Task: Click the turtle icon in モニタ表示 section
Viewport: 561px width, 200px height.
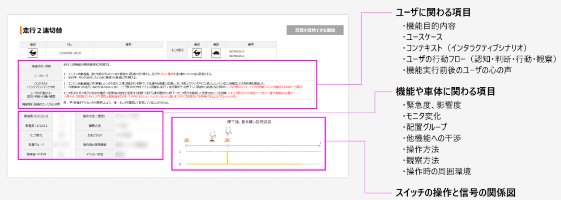Action: (216, 53)
